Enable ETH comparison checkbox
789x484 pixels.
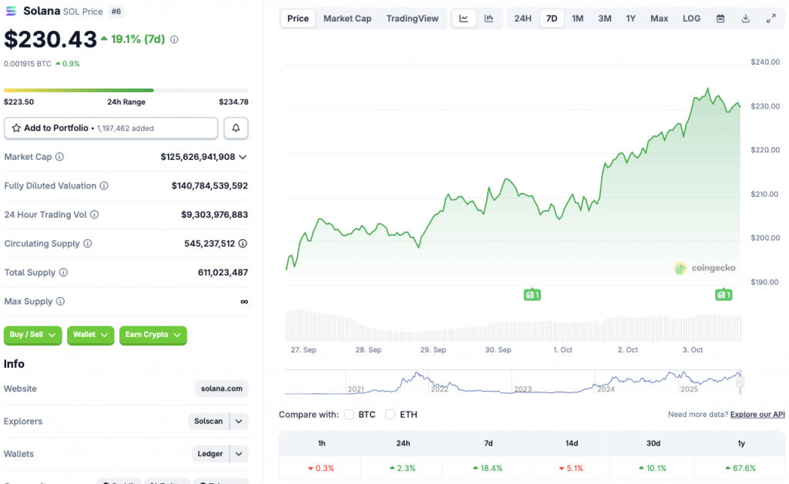[391, 415]
